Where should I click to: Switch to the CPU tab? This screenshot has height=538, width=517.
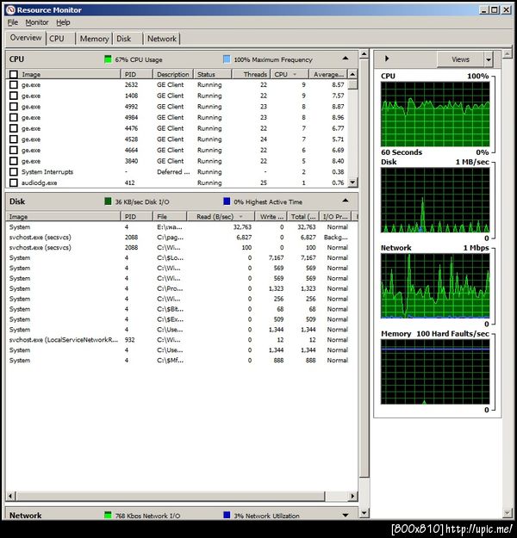[60, 39]
